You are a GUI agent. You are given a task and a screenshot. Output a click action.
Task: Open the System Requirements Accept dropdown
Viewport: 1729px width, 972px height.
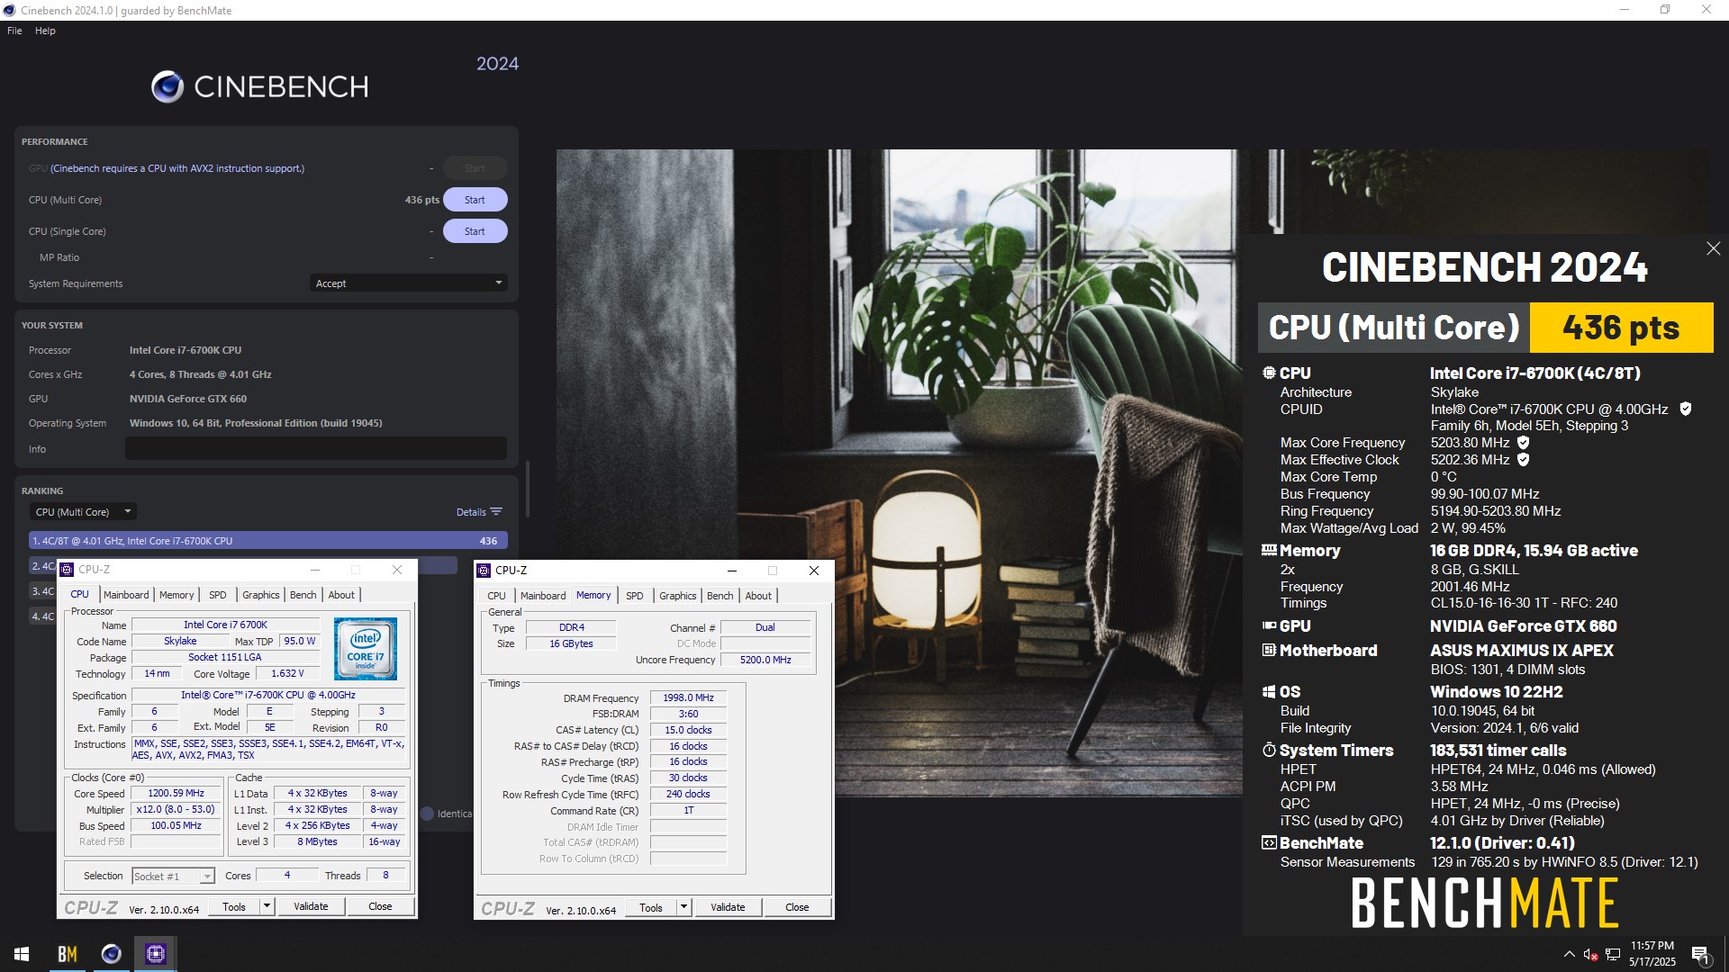pos(408,283)
